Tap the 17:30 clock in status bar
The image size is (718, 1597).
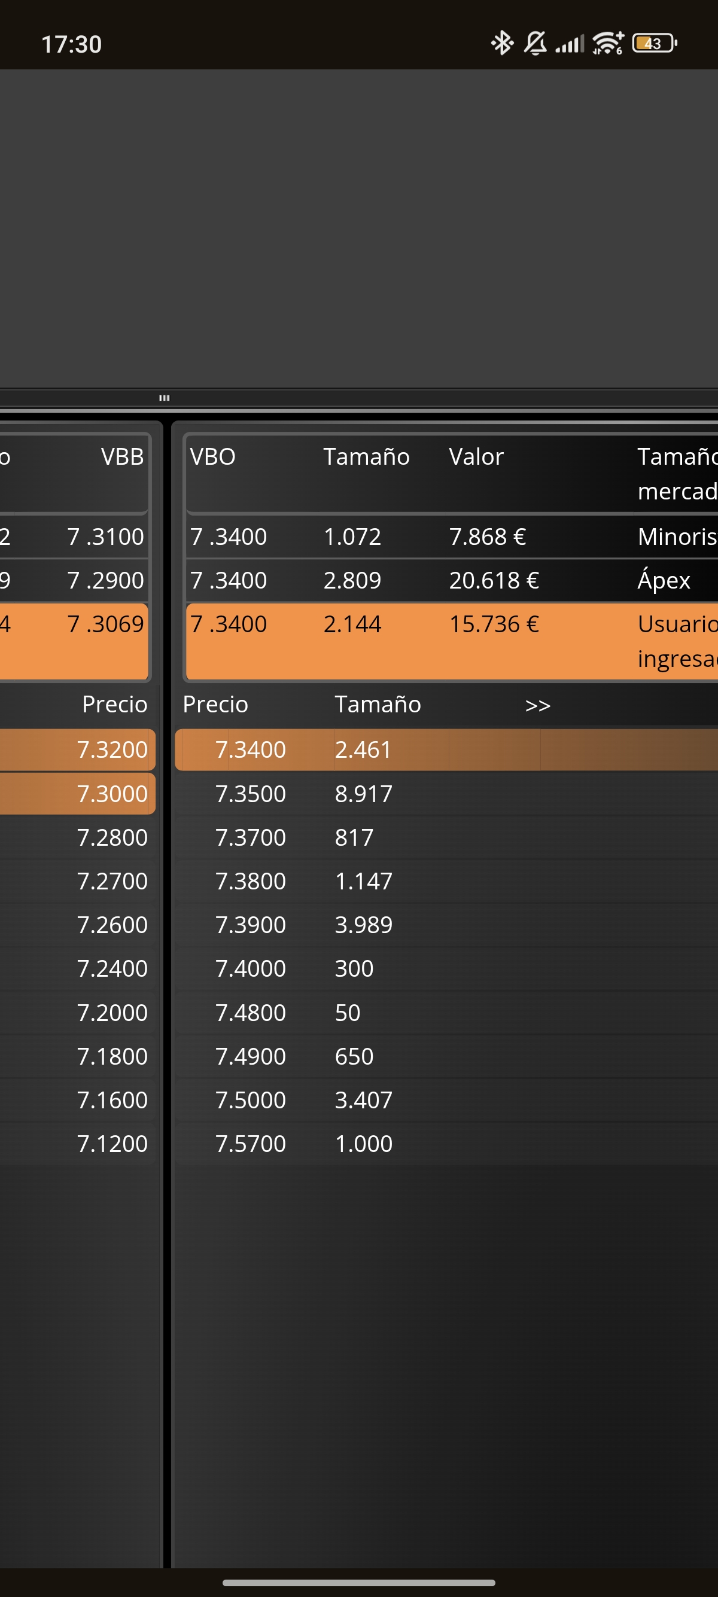pos(71,44)
